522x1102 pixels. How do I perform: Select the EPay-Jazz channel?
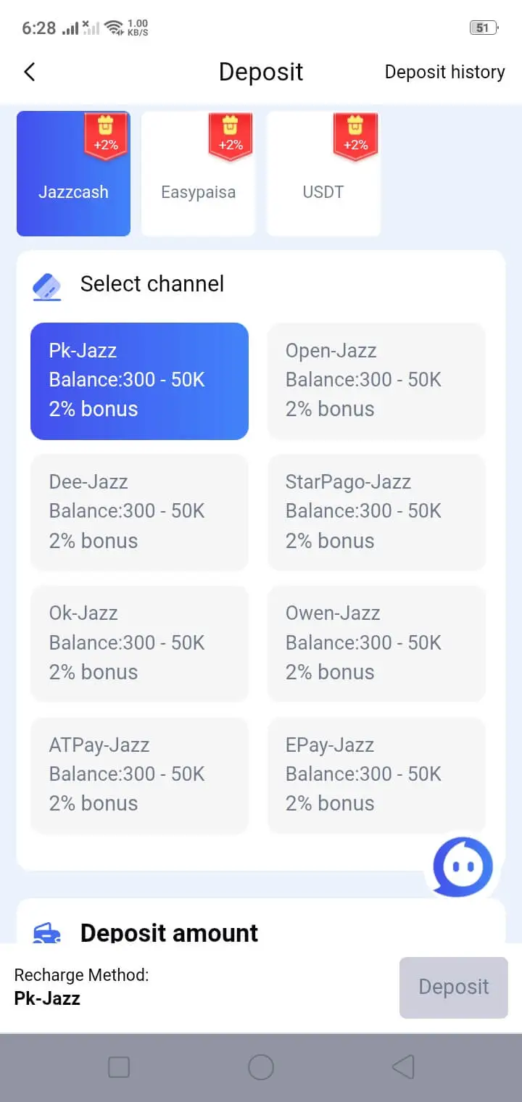(376, 774)
